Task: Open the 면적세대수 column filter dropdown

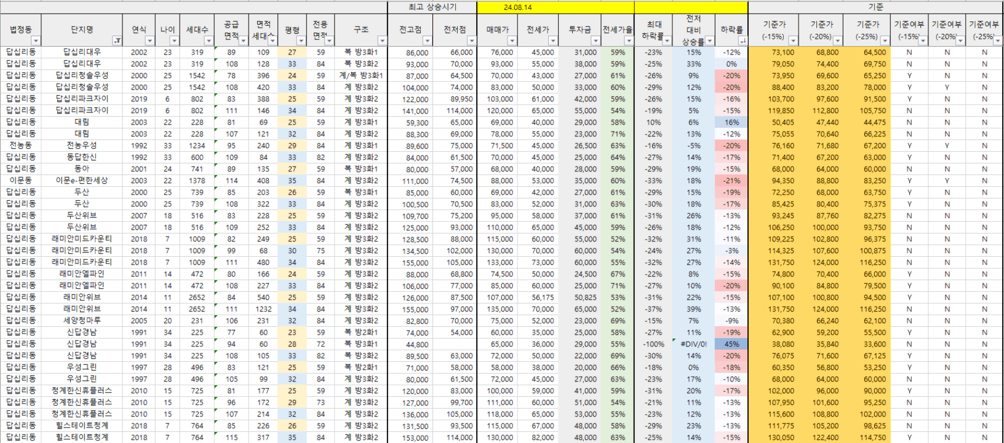Action: (272, 41)
